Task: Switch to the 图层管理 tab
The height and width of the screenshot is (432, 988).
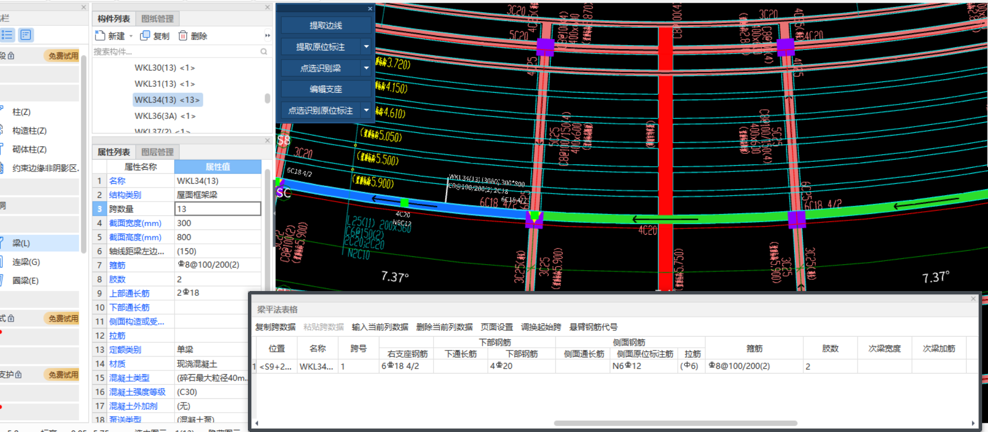Action: point(157,152)
